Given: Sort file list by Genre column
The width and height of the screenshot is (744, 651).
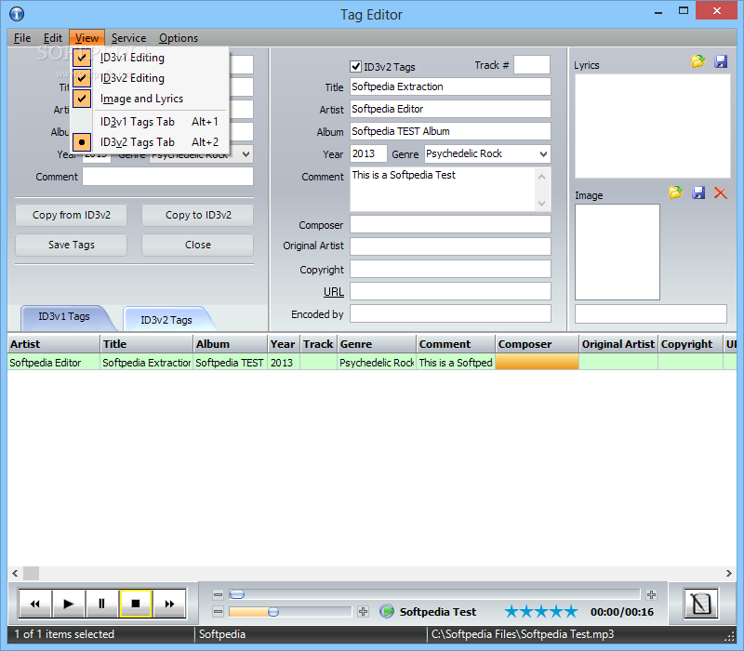Looking at the screenshot, I should pyautogui.click(x=377, y=344).
